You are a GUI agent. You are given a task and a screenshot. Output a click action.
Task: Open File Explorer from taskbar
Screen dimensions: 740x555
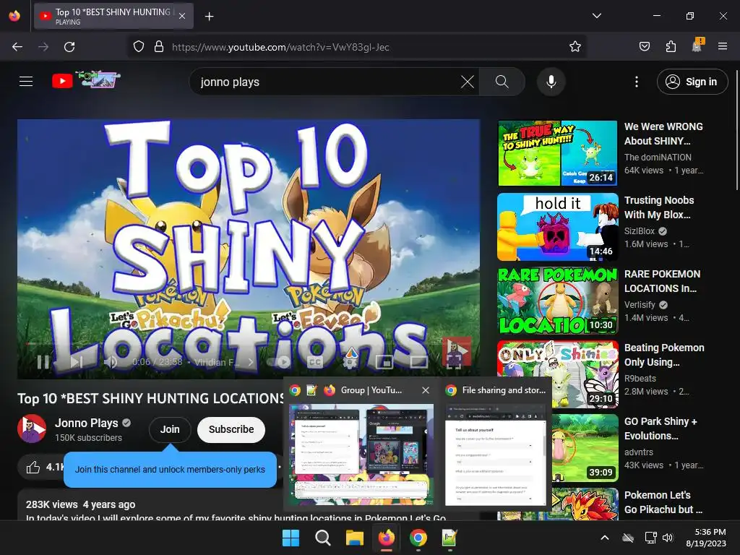click(354, 538)
